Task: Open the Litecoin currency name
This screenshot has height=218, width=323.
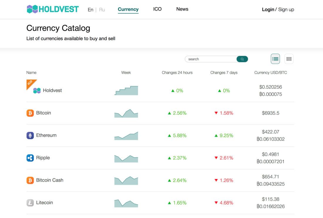Action: click(x=45, y=202)
